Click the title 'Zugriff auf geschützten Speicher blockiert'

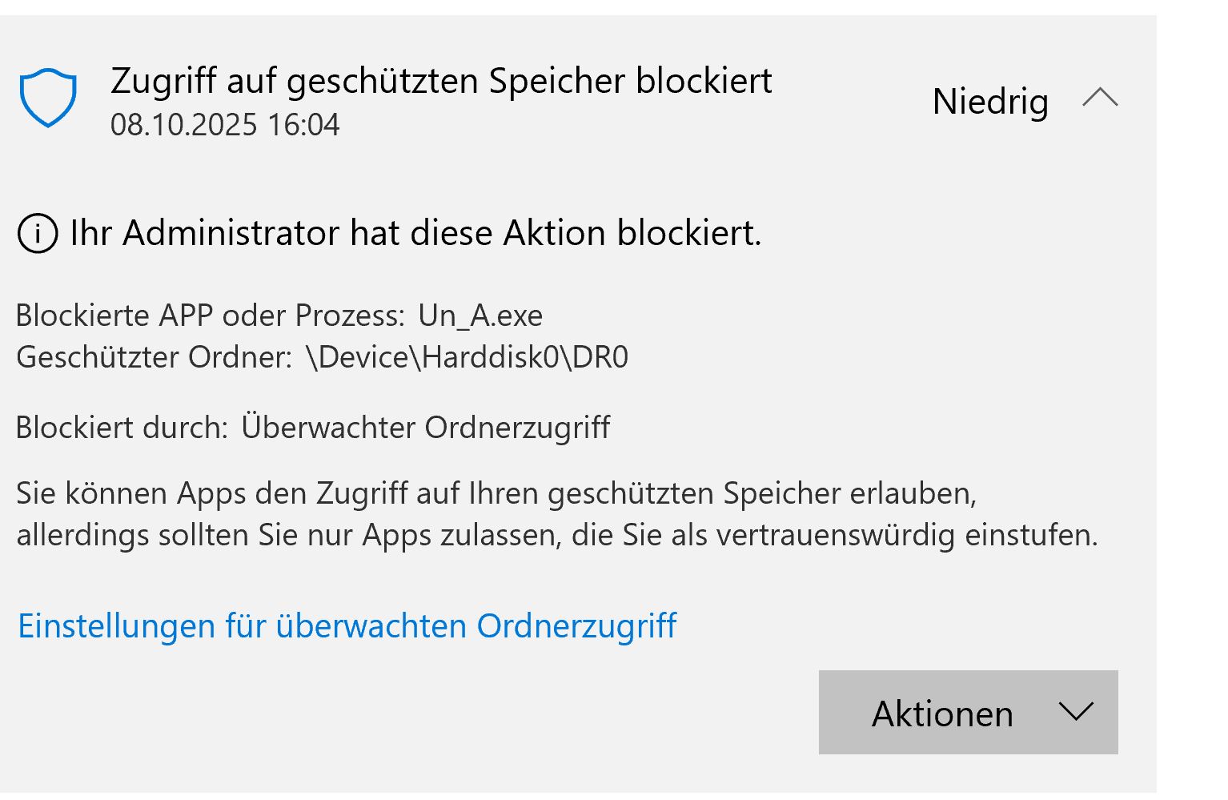pos(441,81)
